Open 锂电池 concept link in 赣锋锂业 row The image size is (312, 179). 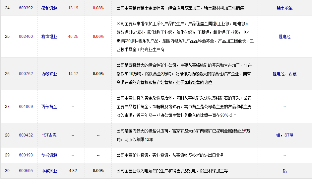[284, 37]
